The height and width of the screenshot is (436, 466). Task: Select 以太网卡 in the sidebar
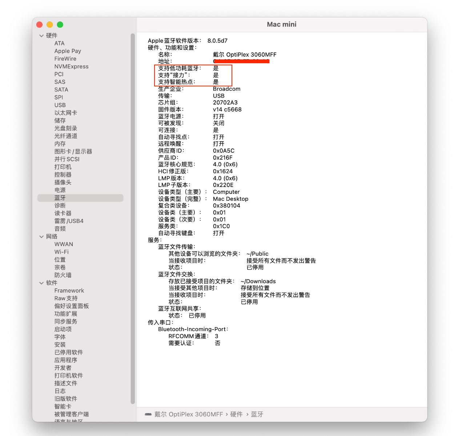[x=66, y=113]
